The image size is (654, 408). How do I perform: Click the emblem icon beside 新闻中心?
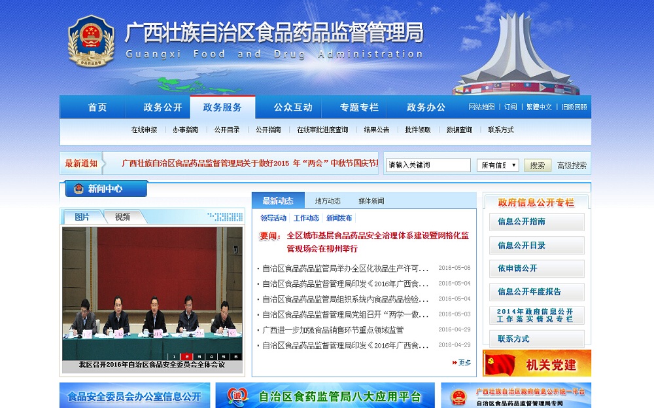pyautogui.click(x=78, y=189)
